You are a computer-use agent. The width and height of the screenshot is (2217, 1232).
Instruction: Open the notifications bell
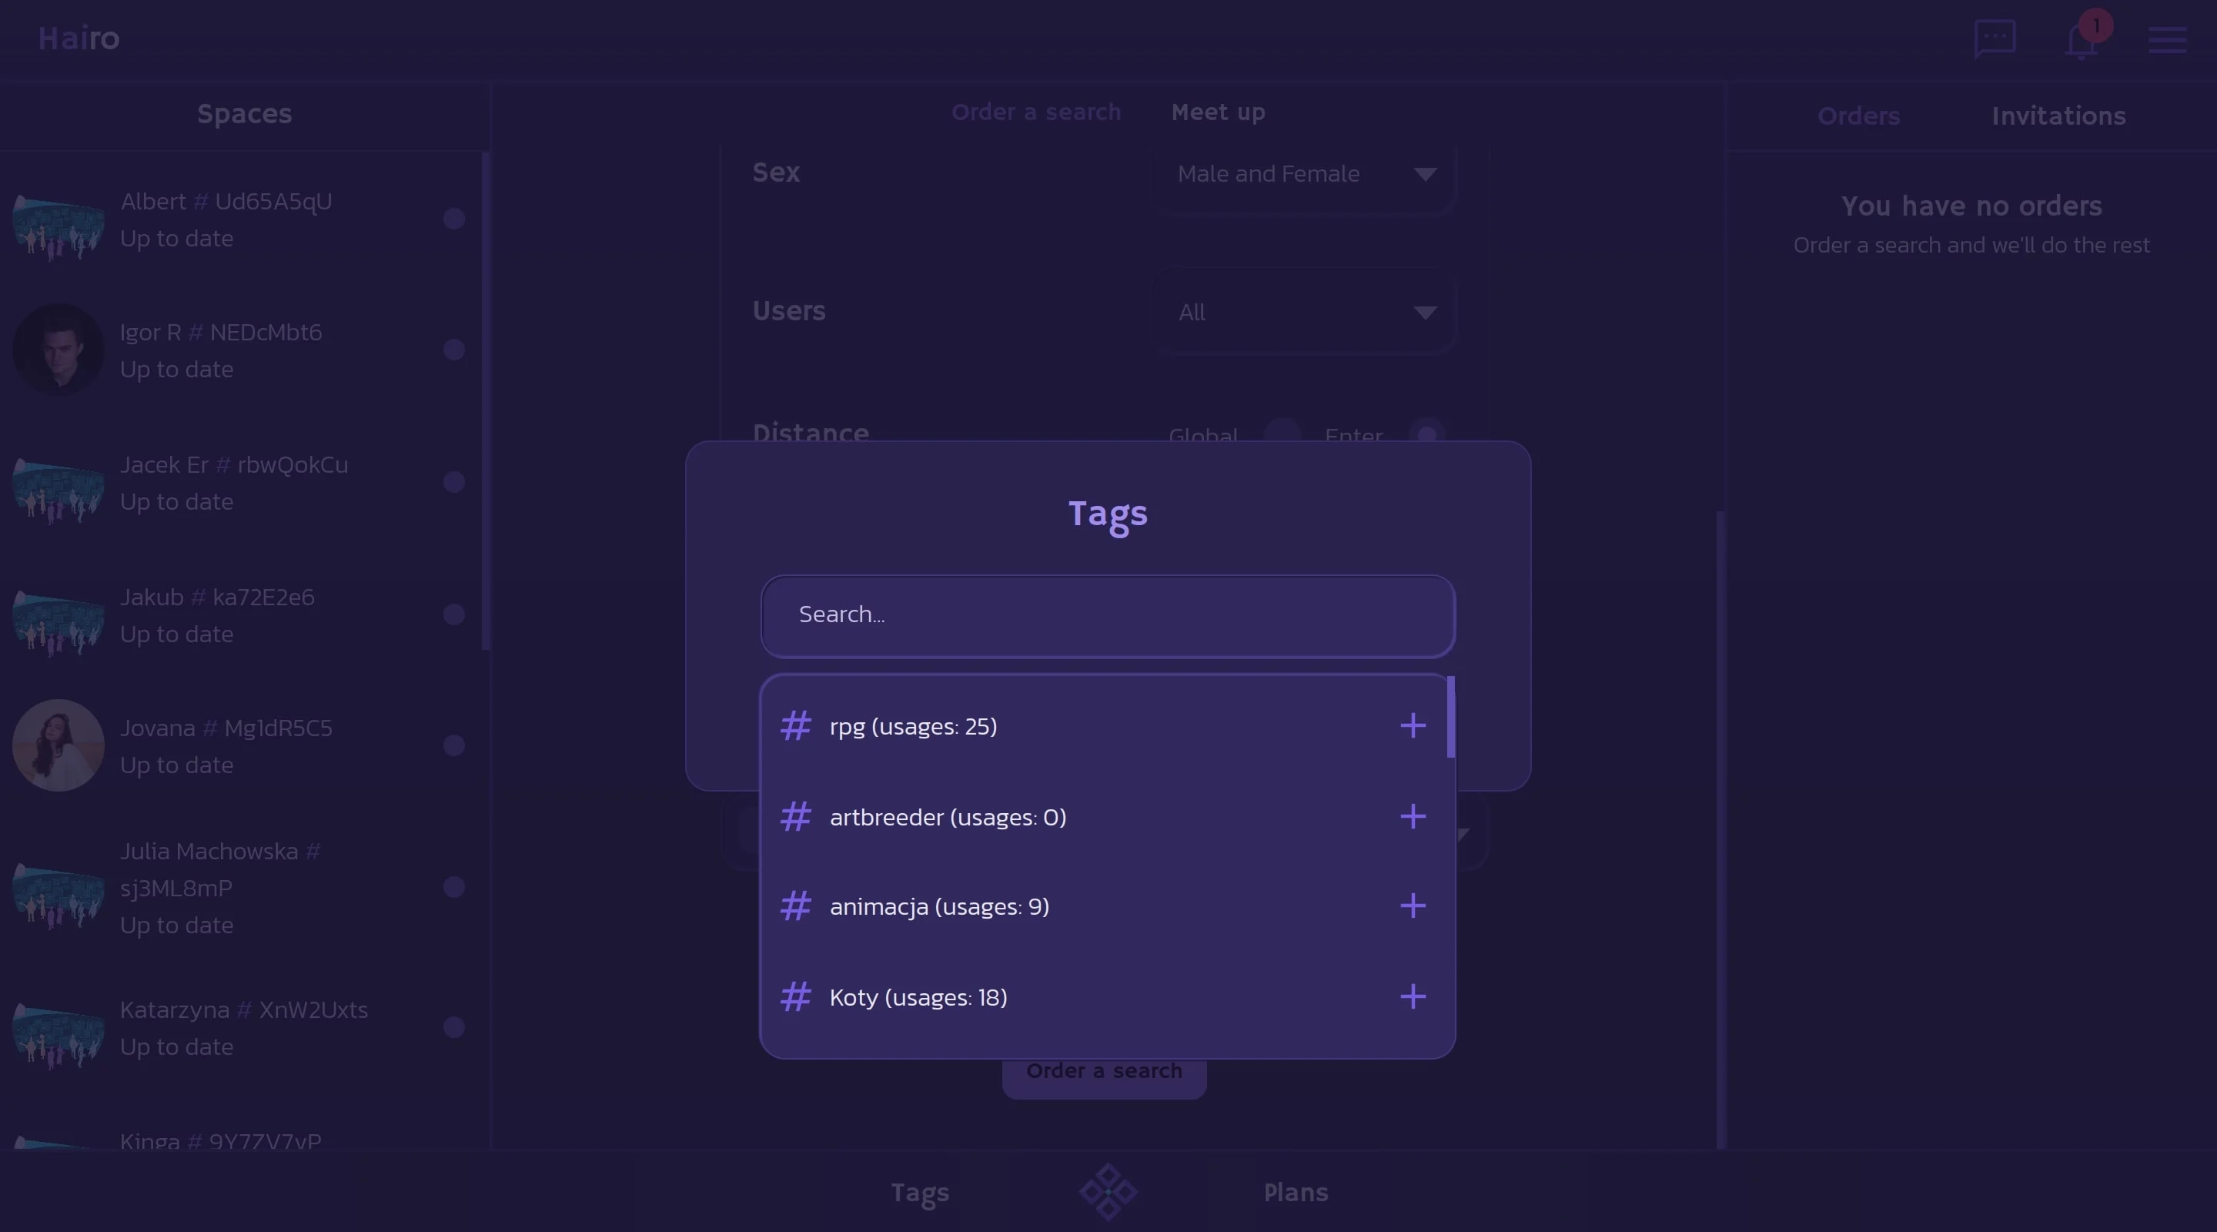pyautogui.click(x=2082, y=39)
